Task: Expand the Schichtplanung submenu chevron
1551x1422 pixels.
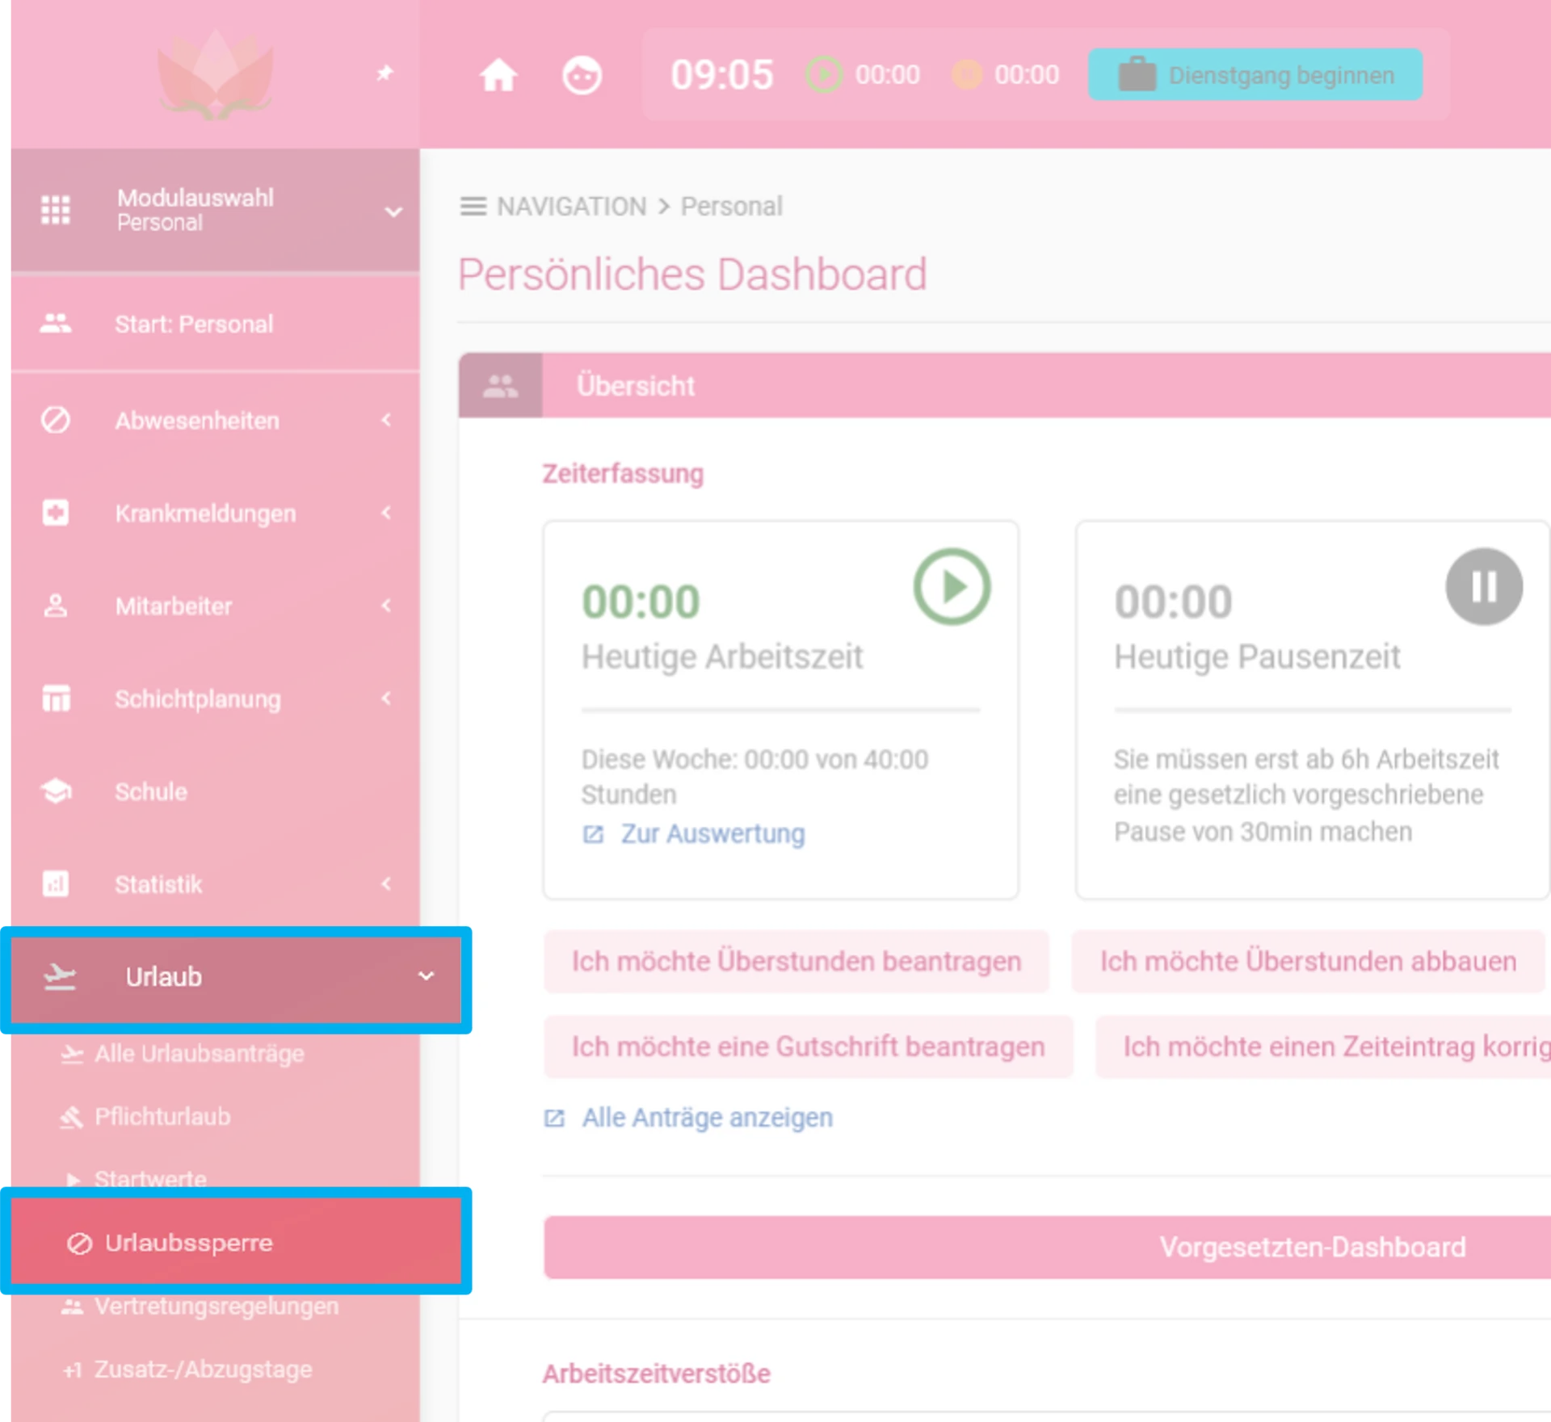Action: 387,698
